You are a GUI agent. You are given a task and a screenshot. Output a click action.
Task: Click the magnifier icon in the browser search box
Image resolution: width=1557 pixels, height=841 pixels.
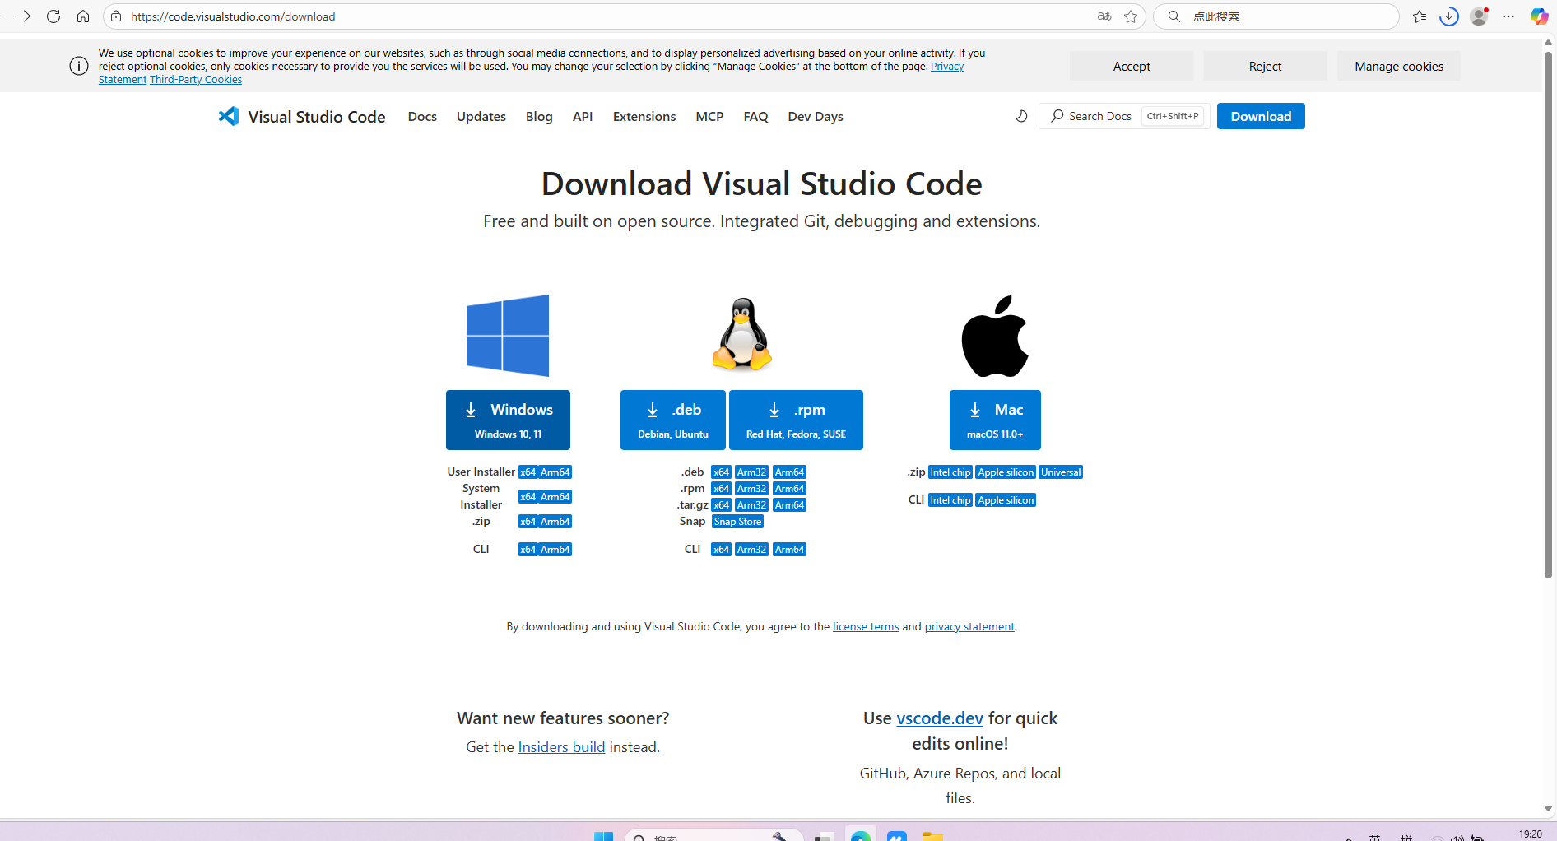pyautogui.click(x=1174, y=16)
